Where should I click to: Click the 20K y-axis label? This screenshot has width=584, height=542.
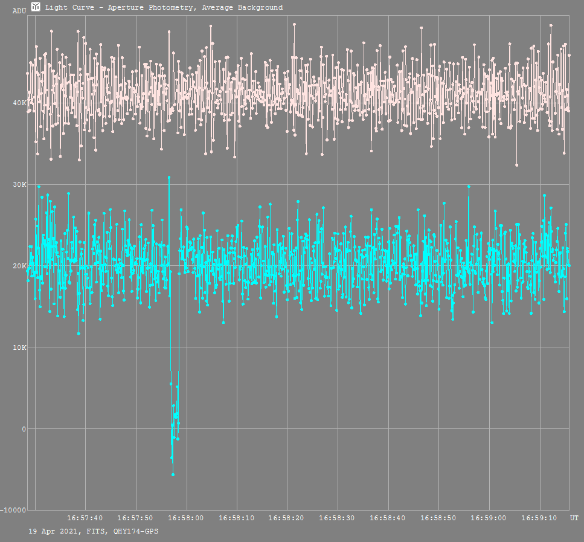point(20,266)
